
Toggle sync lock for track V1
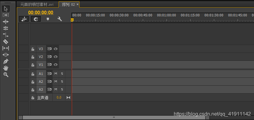point(49,65)
